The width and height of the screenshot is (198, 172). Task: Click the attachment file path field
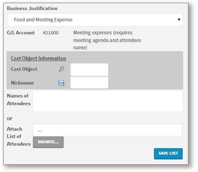pos(107,130)
